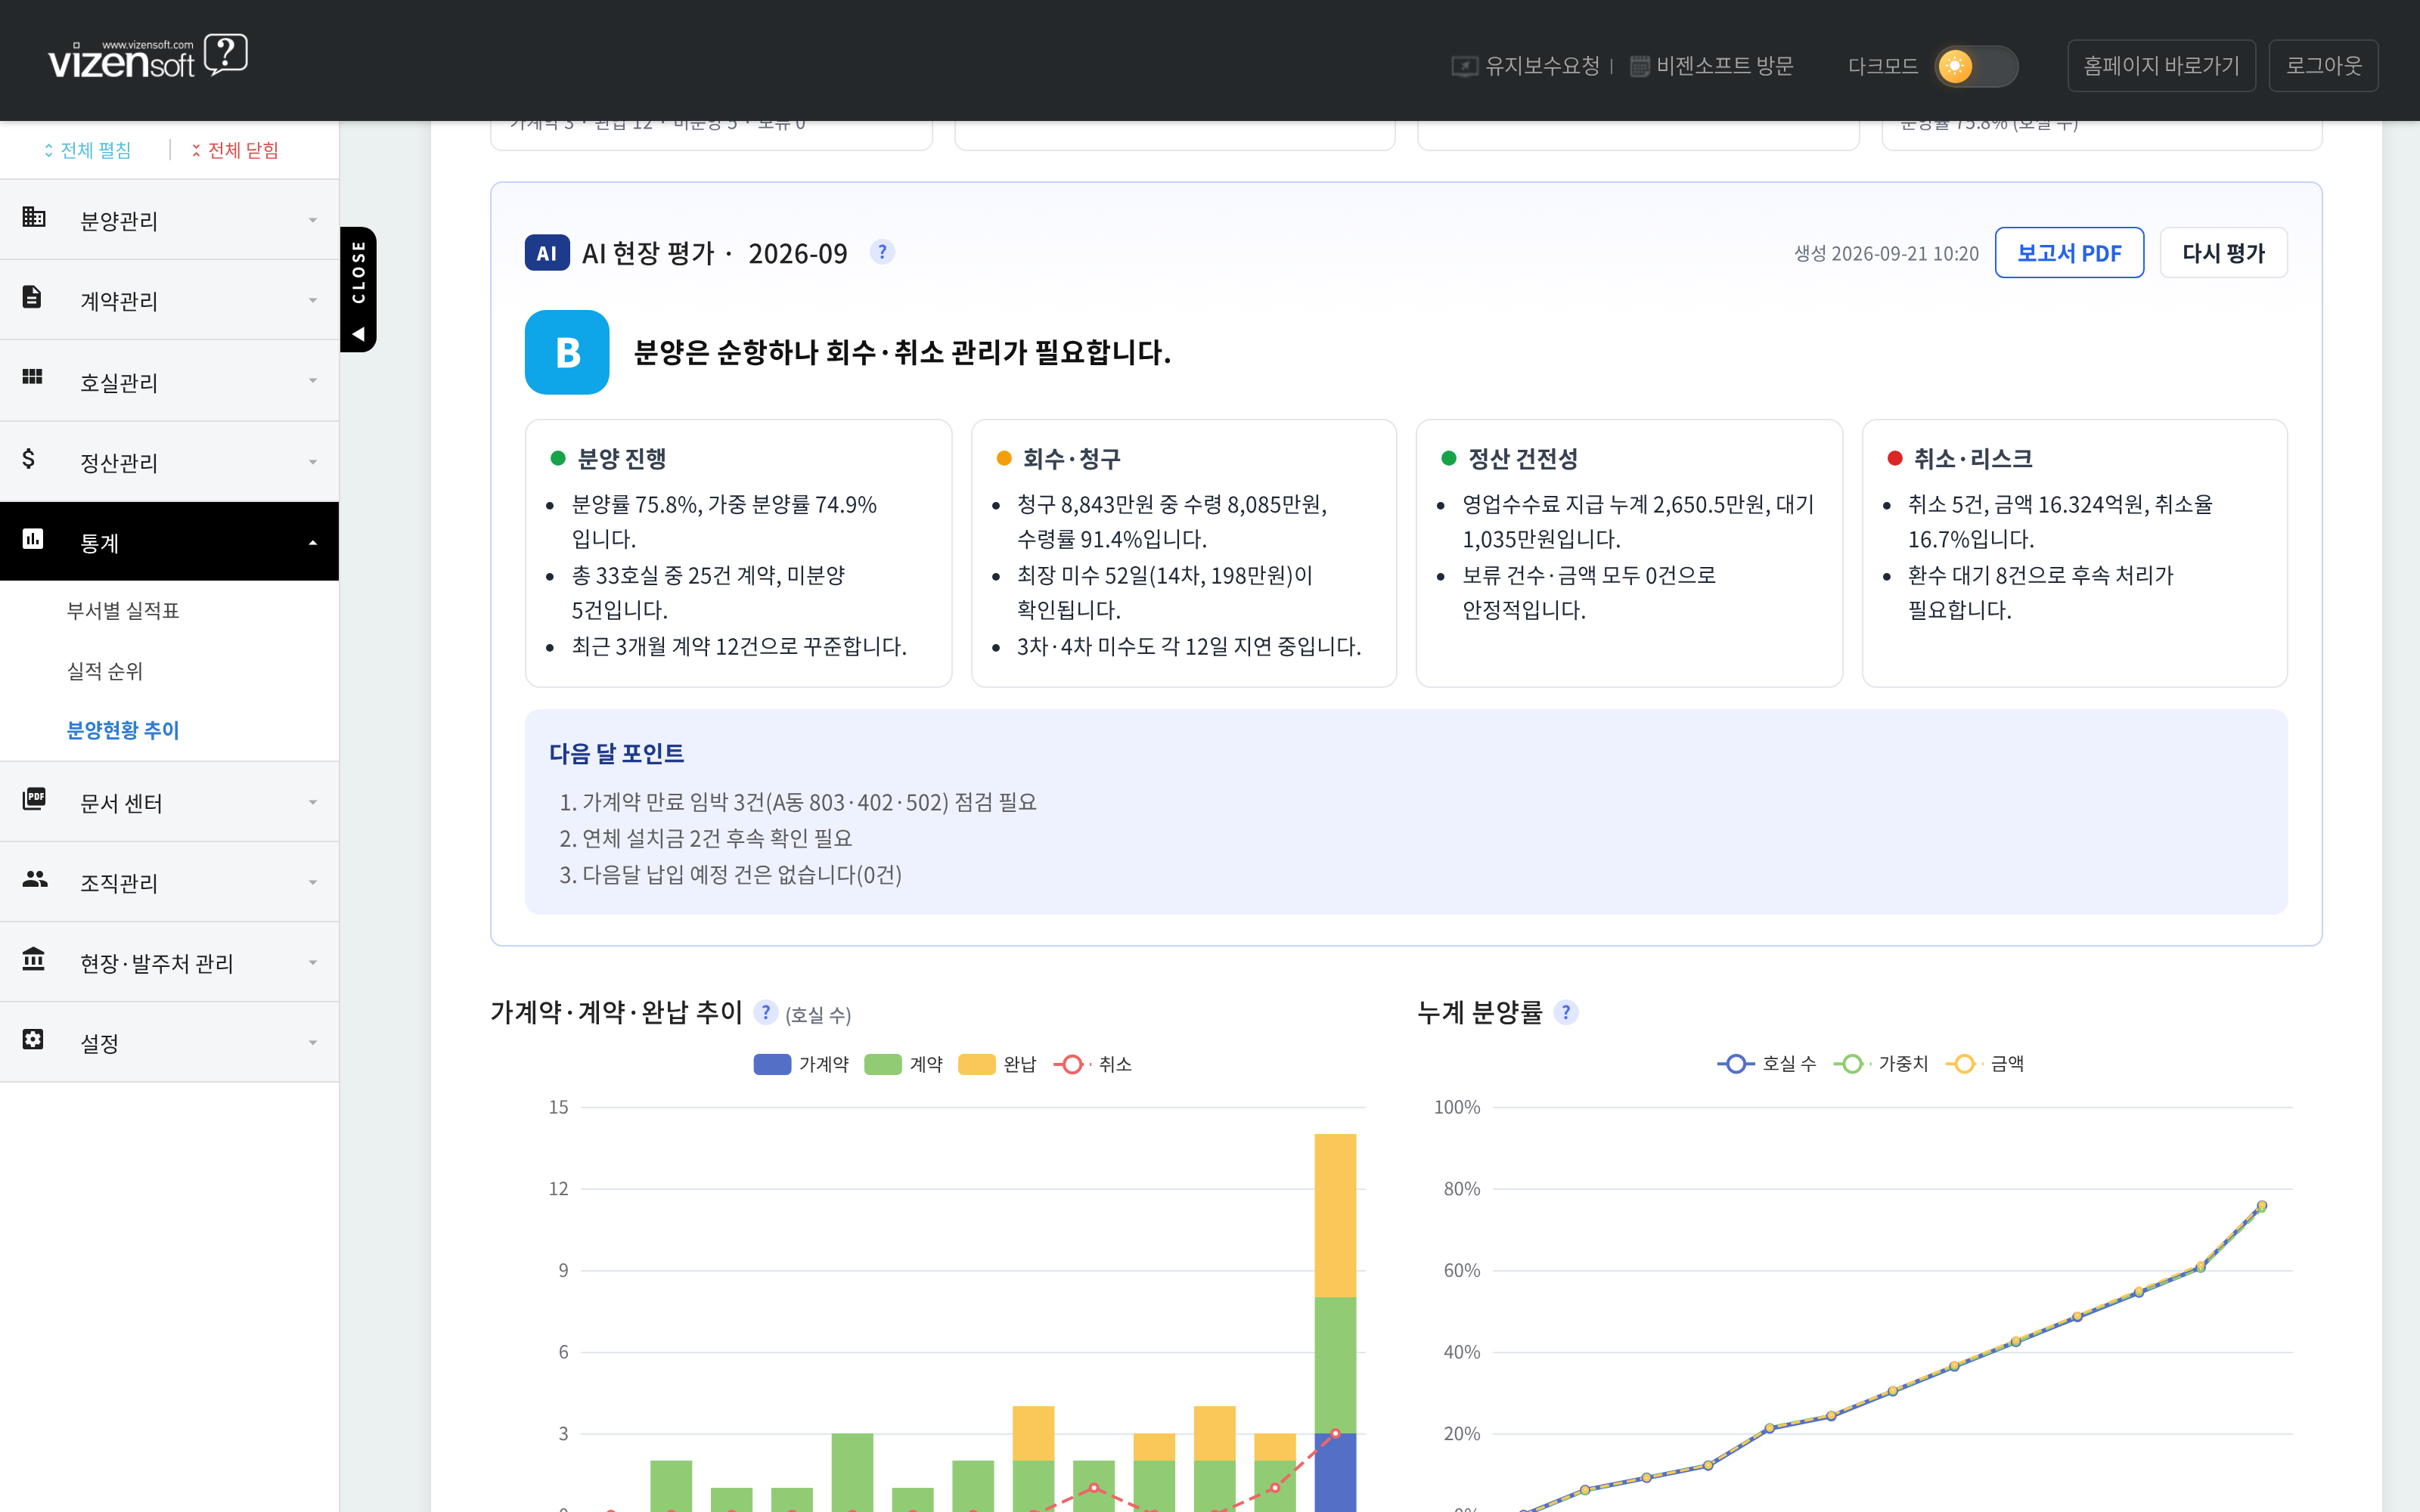Expand the 조직관리 dropdown arrow

(313, 882)
